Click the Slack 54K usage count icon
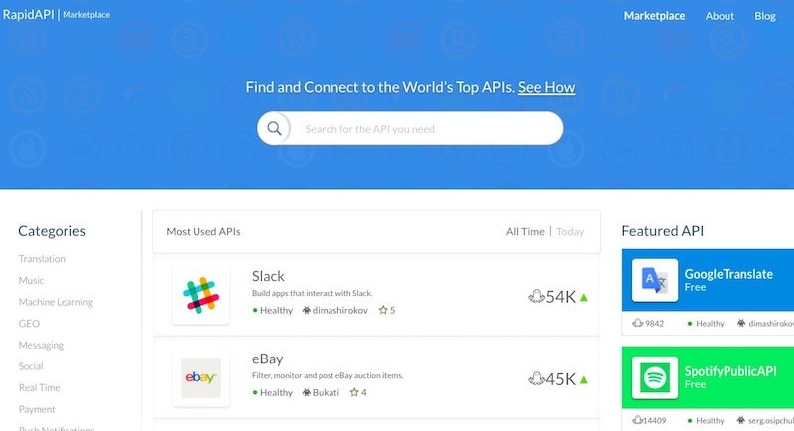Image resolution: width=794 pixels, height=431 pixels. (535, 297)
